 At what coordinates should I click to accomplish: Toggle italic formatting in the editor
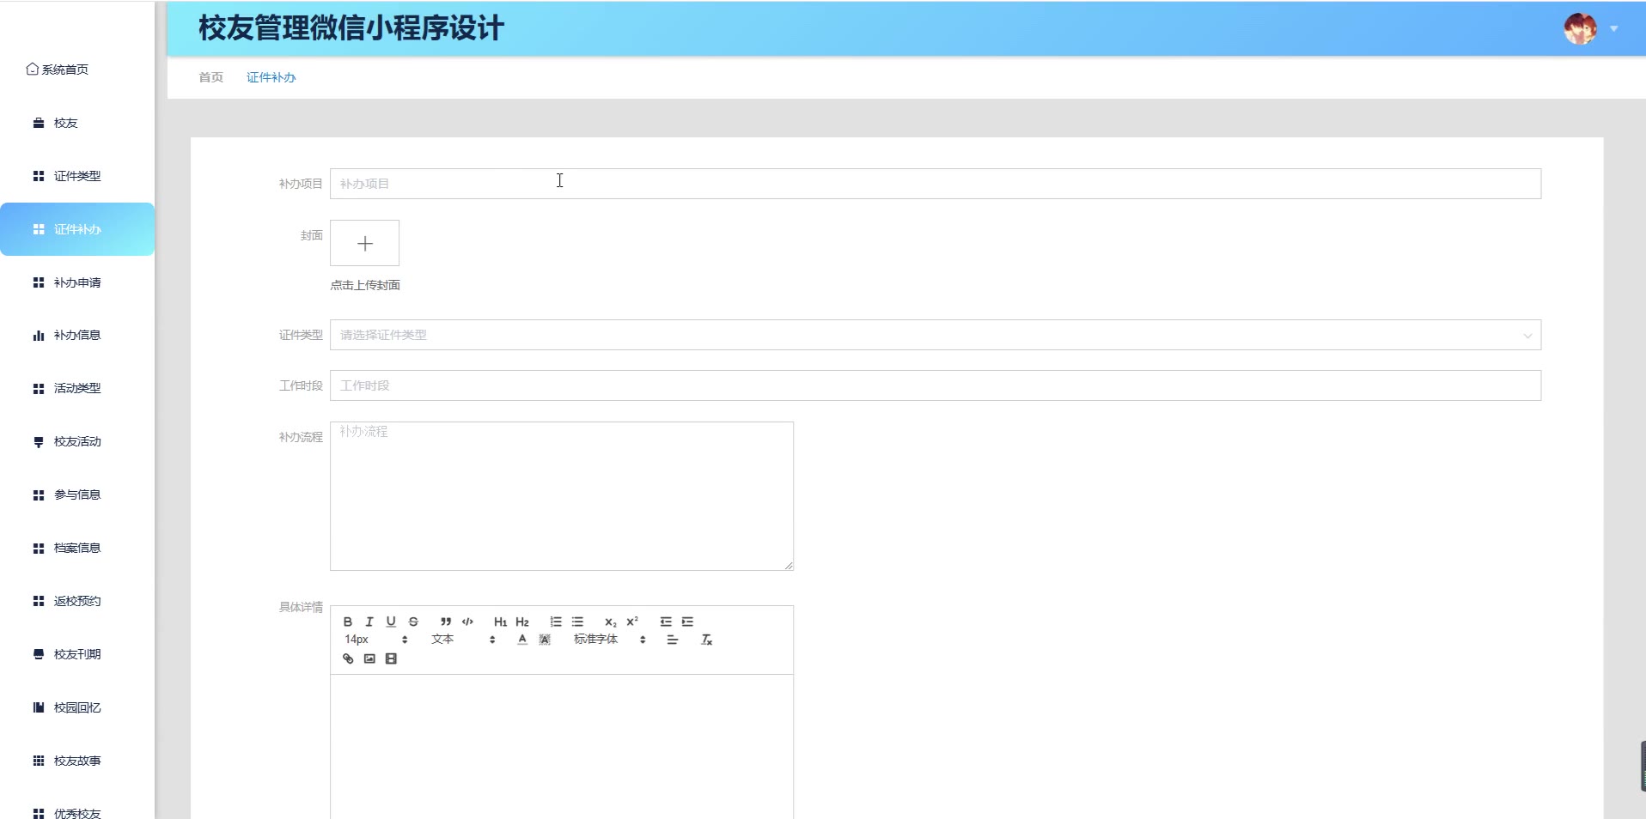369,622
